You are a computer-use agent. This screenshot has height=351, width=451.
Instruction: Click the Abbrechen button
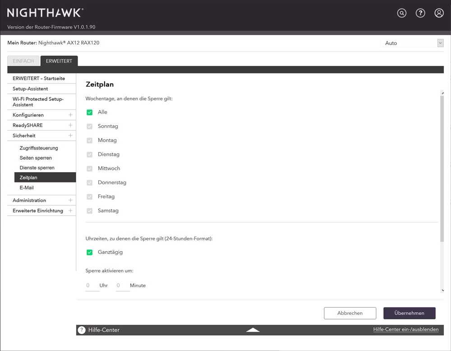pyautogui.click(x=350, y=313)
